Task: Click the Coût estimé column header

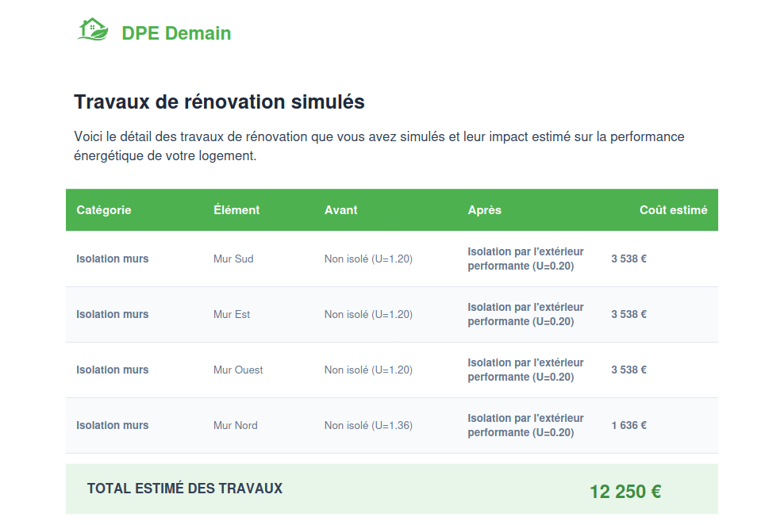Action: (673, 210)
